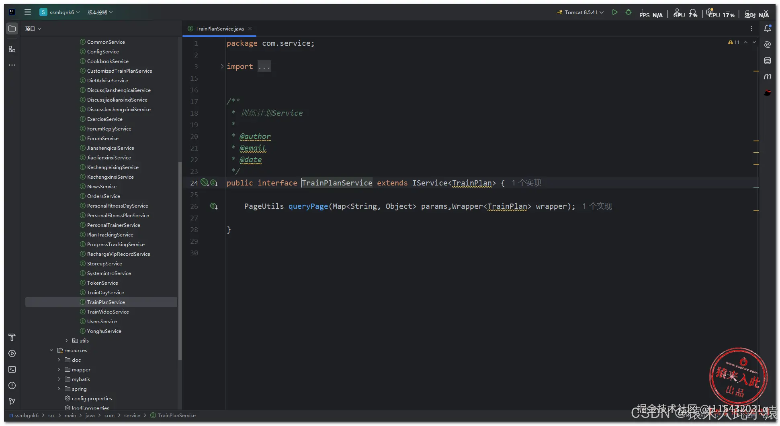This screenshot has width=780, height=426.
Task: Open the Problems tool window
Action: coord(12,385)
